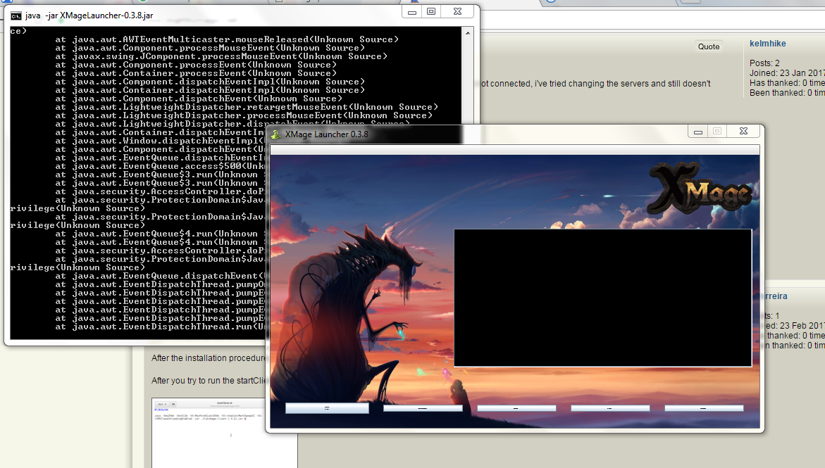Open the startClient screenshot thumbnail attachment

click(x=224, y=431)
